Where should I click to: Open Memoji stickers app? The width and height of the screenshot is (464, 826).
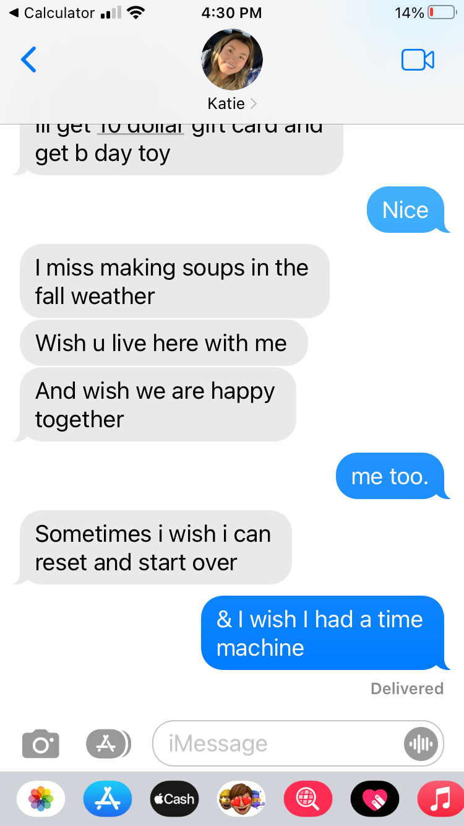click(x=241, y=799)
